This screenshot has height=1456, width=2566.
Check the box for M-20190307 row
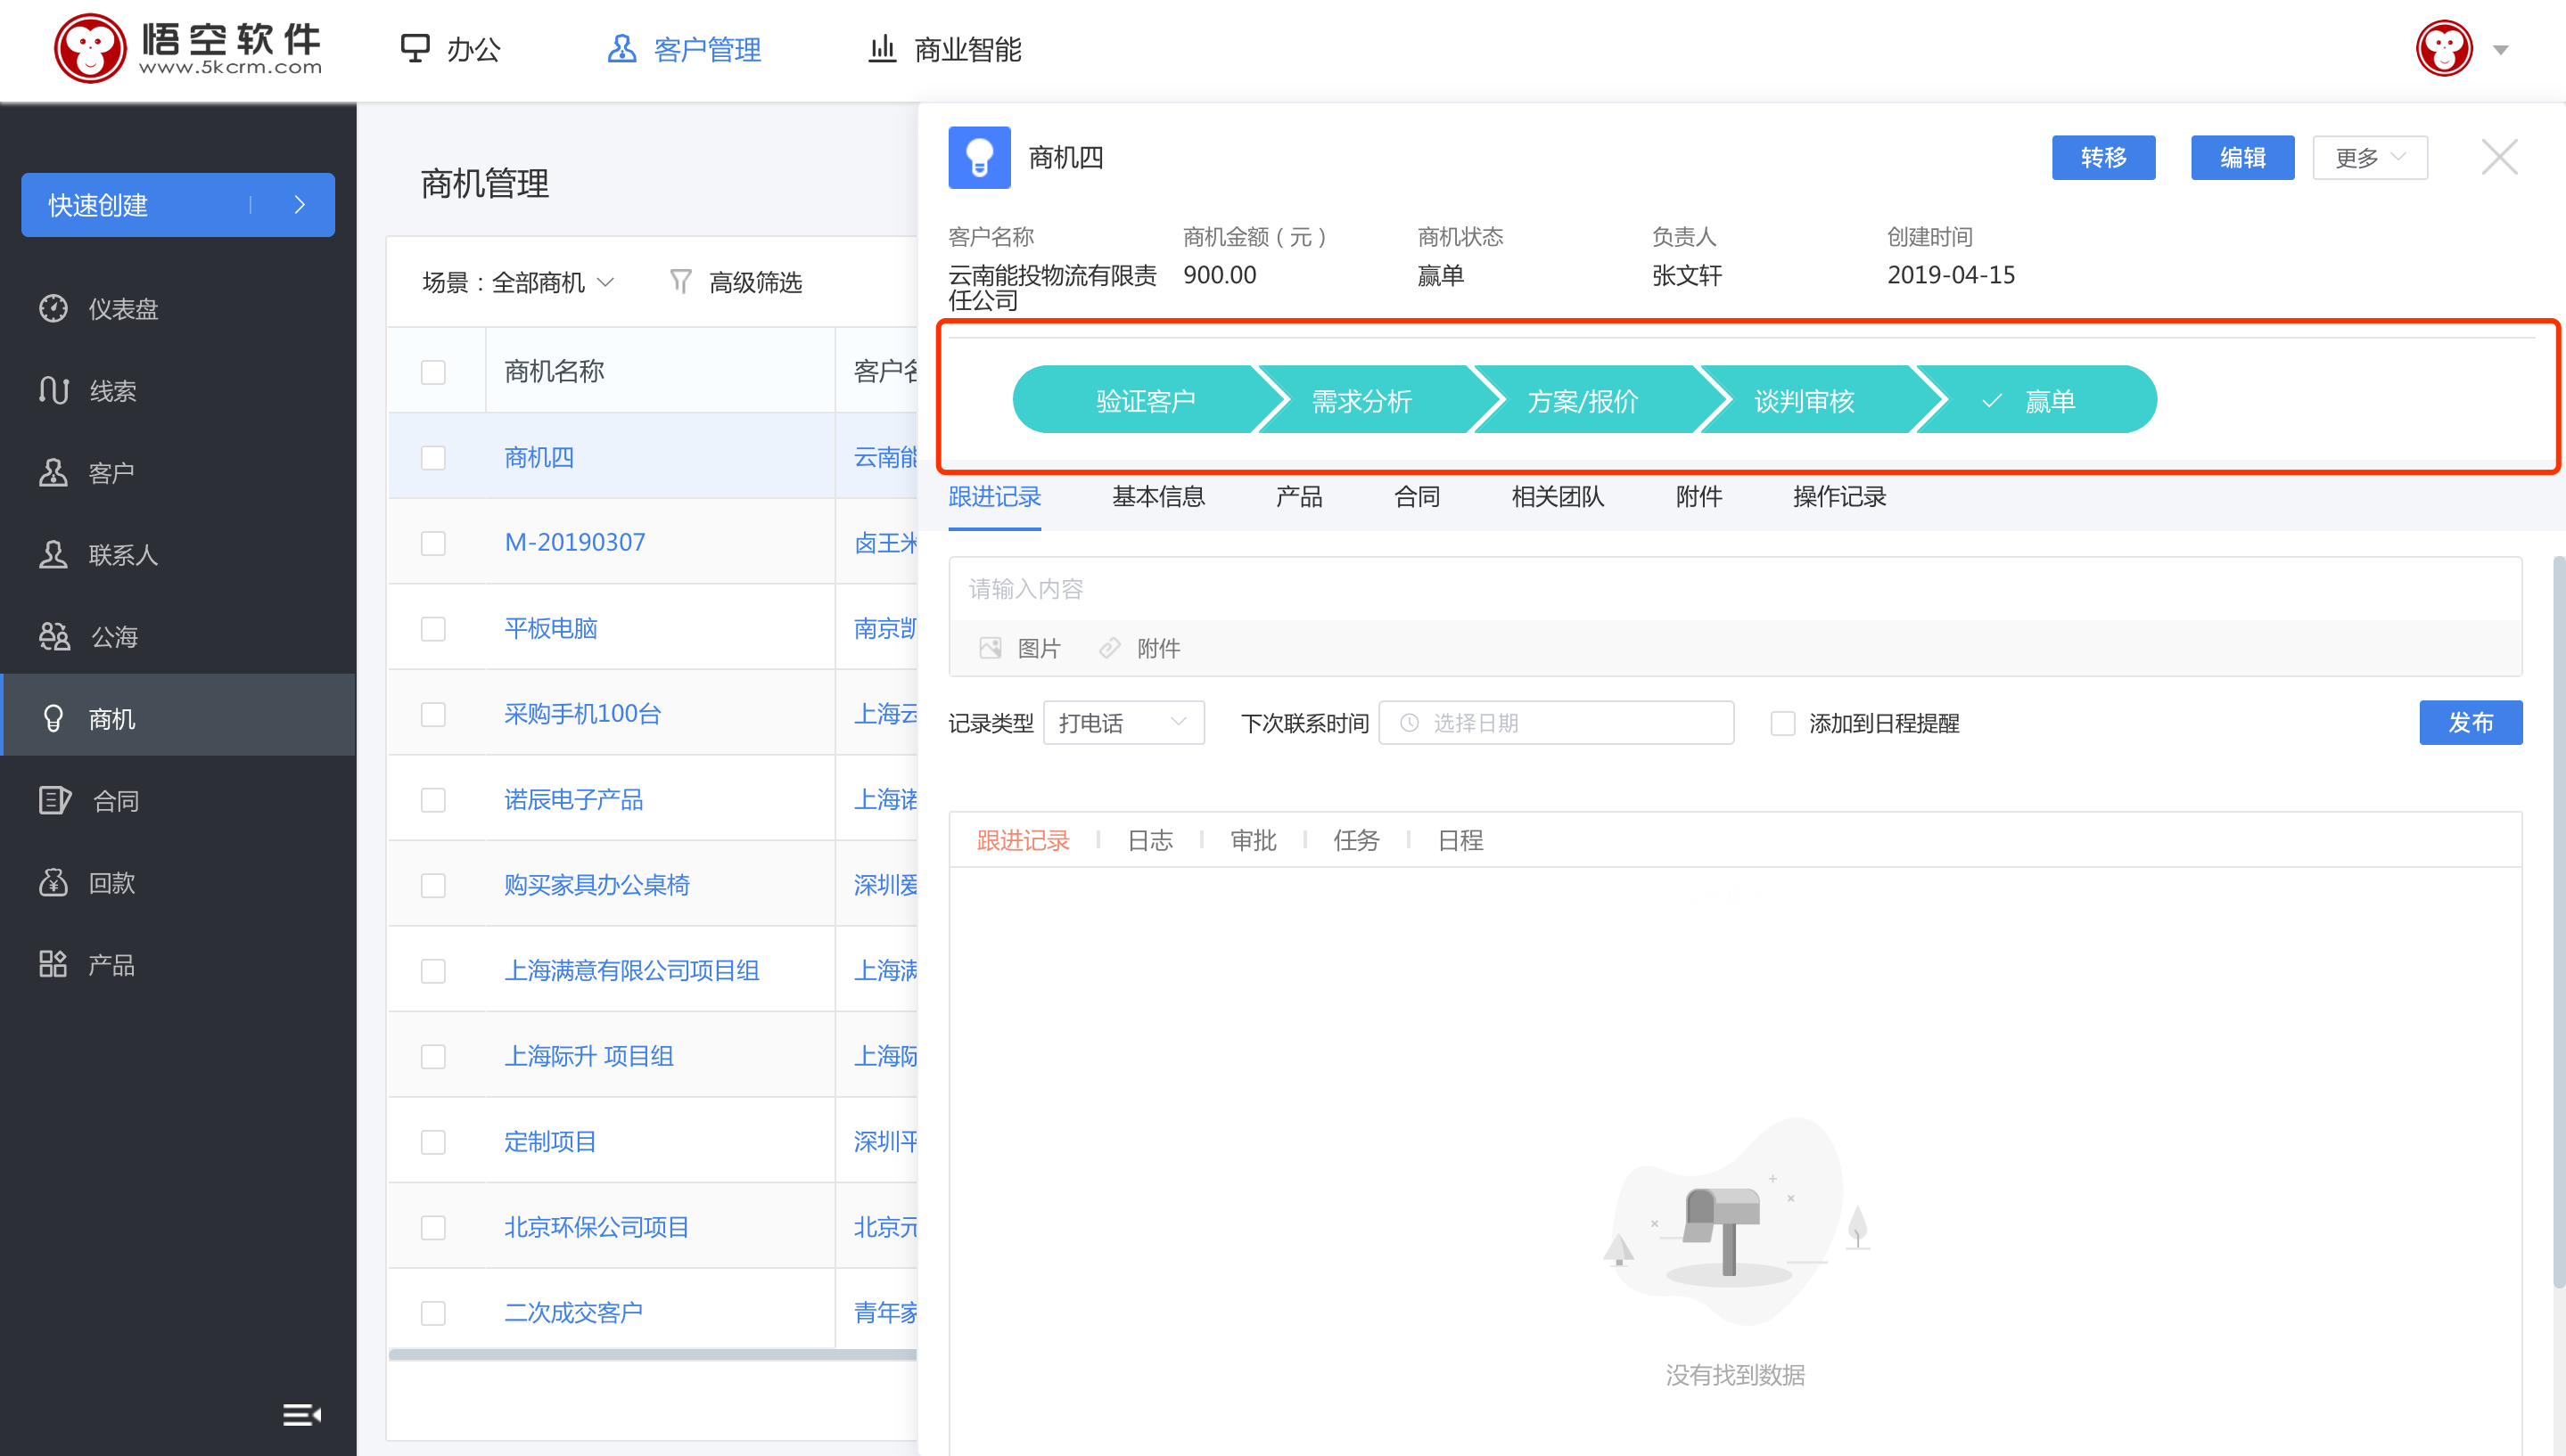(433, 543)
